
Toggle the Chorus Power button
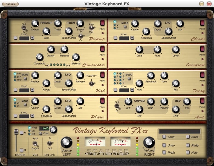[x=202, y=23]
